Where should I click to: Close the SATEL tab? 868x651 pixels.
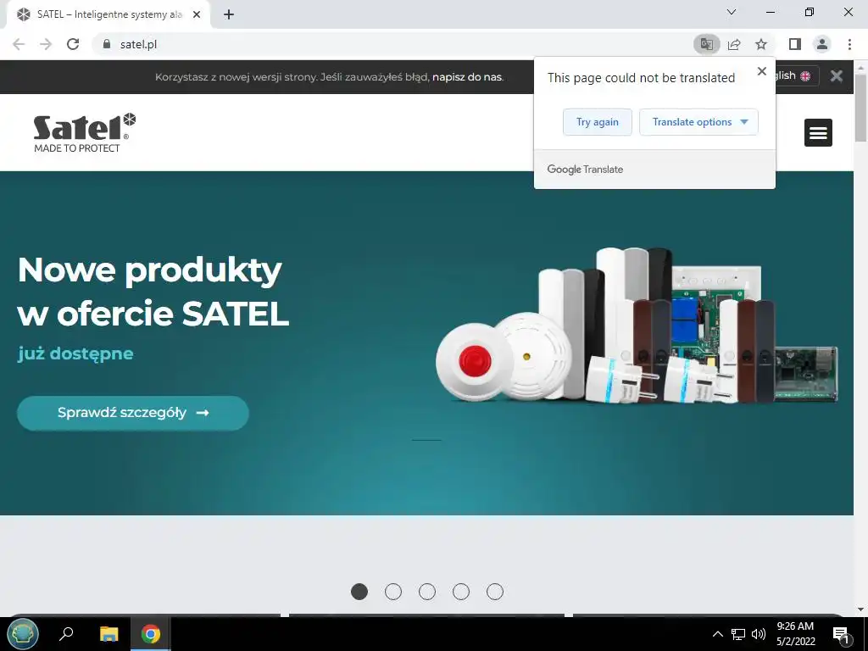pyautogui.click(x=197, y=15)
